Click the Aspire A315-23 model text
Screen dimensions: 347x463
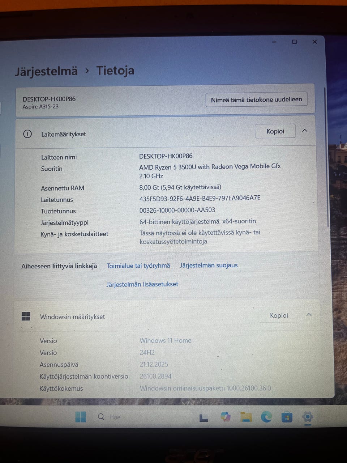pos(40,107)
